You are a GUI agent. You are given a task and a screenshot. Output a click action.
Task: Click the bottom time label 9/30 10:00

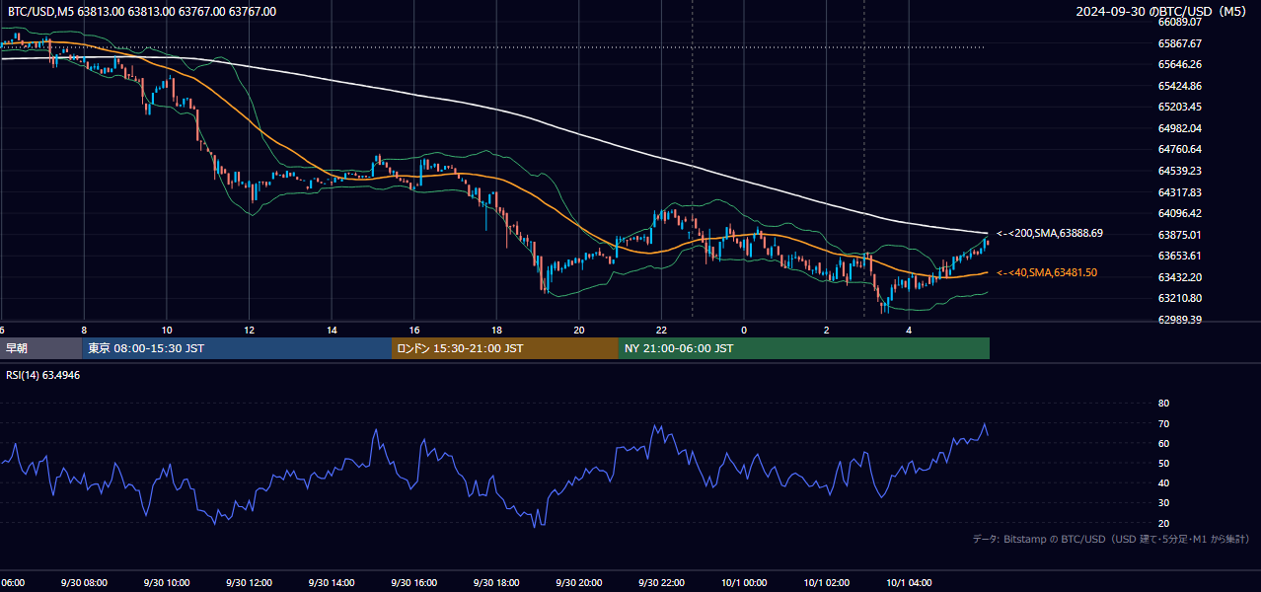[167, 583]
